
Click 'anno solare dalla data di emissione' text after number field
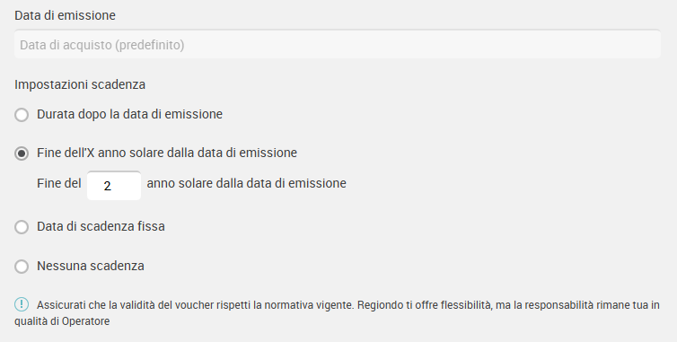coord(247,183)
